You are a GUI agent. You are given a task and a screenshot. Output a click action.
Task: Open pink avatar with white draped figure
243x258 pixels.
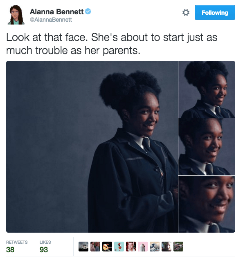click(143, 247)
